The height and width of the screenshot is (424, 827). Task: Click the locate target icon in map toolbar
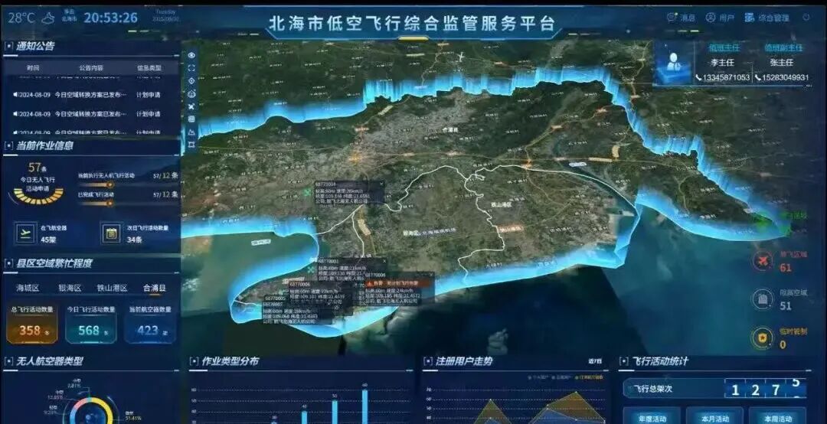(x=191, y=80)
